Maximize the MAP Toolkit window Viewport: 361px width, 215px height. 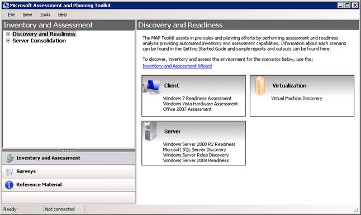pyautogui.click(x=348, y=5)
